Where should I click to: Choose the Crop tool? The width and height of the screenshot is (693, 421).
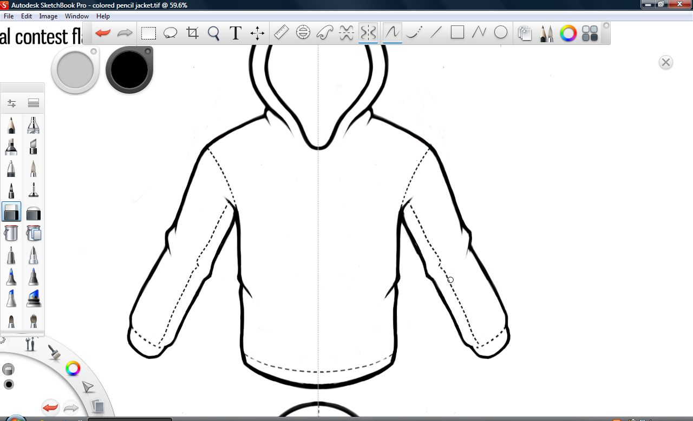(x=192, y=33)
